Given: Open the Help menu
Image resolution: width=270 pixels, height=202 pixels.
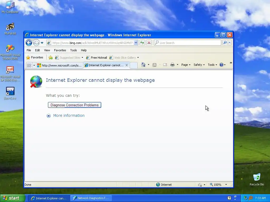Looking at the screenshot, I should 84,50.
